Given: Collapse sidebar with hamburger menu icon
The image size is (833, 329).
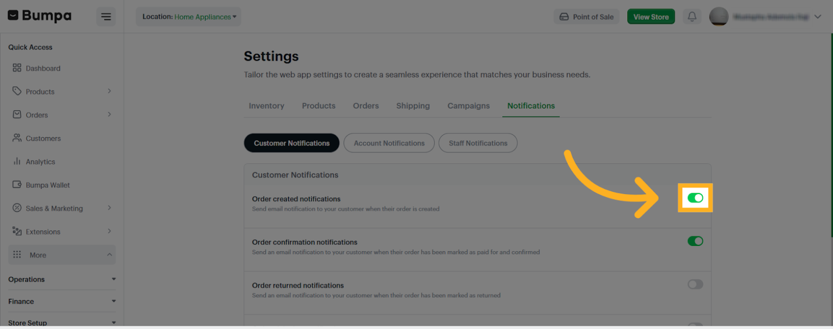Looking at the screenshot, I should click(106, 17).
